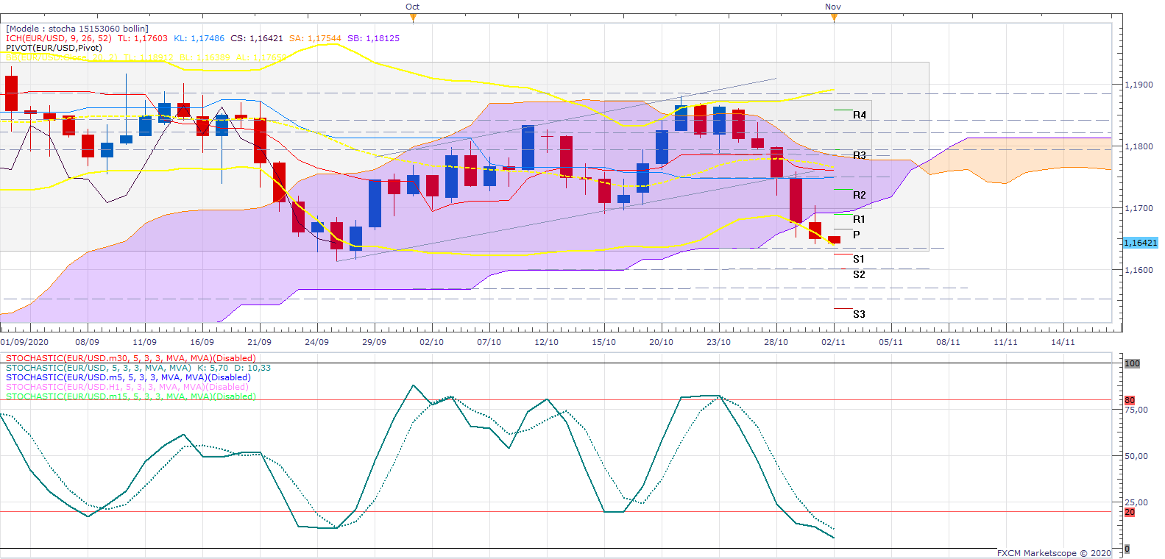Viewport: 1165px width, 559px height.
Task: Click the 25,00 stochastic axis label
Action: coord(1136,502)
